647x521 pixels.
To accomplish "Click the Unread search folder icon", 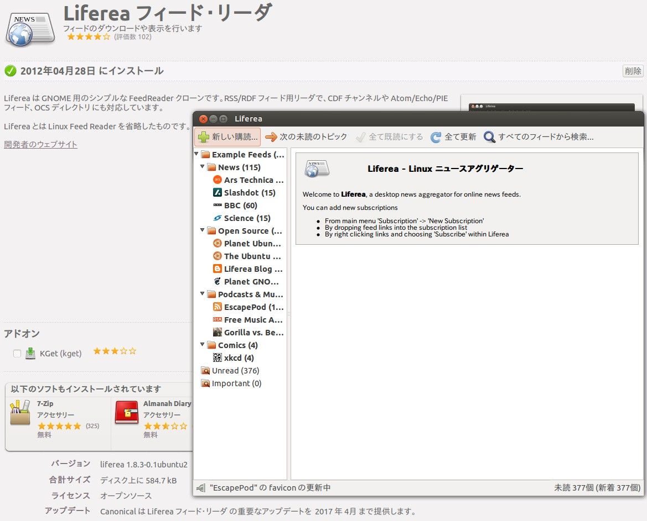I will coord(205,371).
